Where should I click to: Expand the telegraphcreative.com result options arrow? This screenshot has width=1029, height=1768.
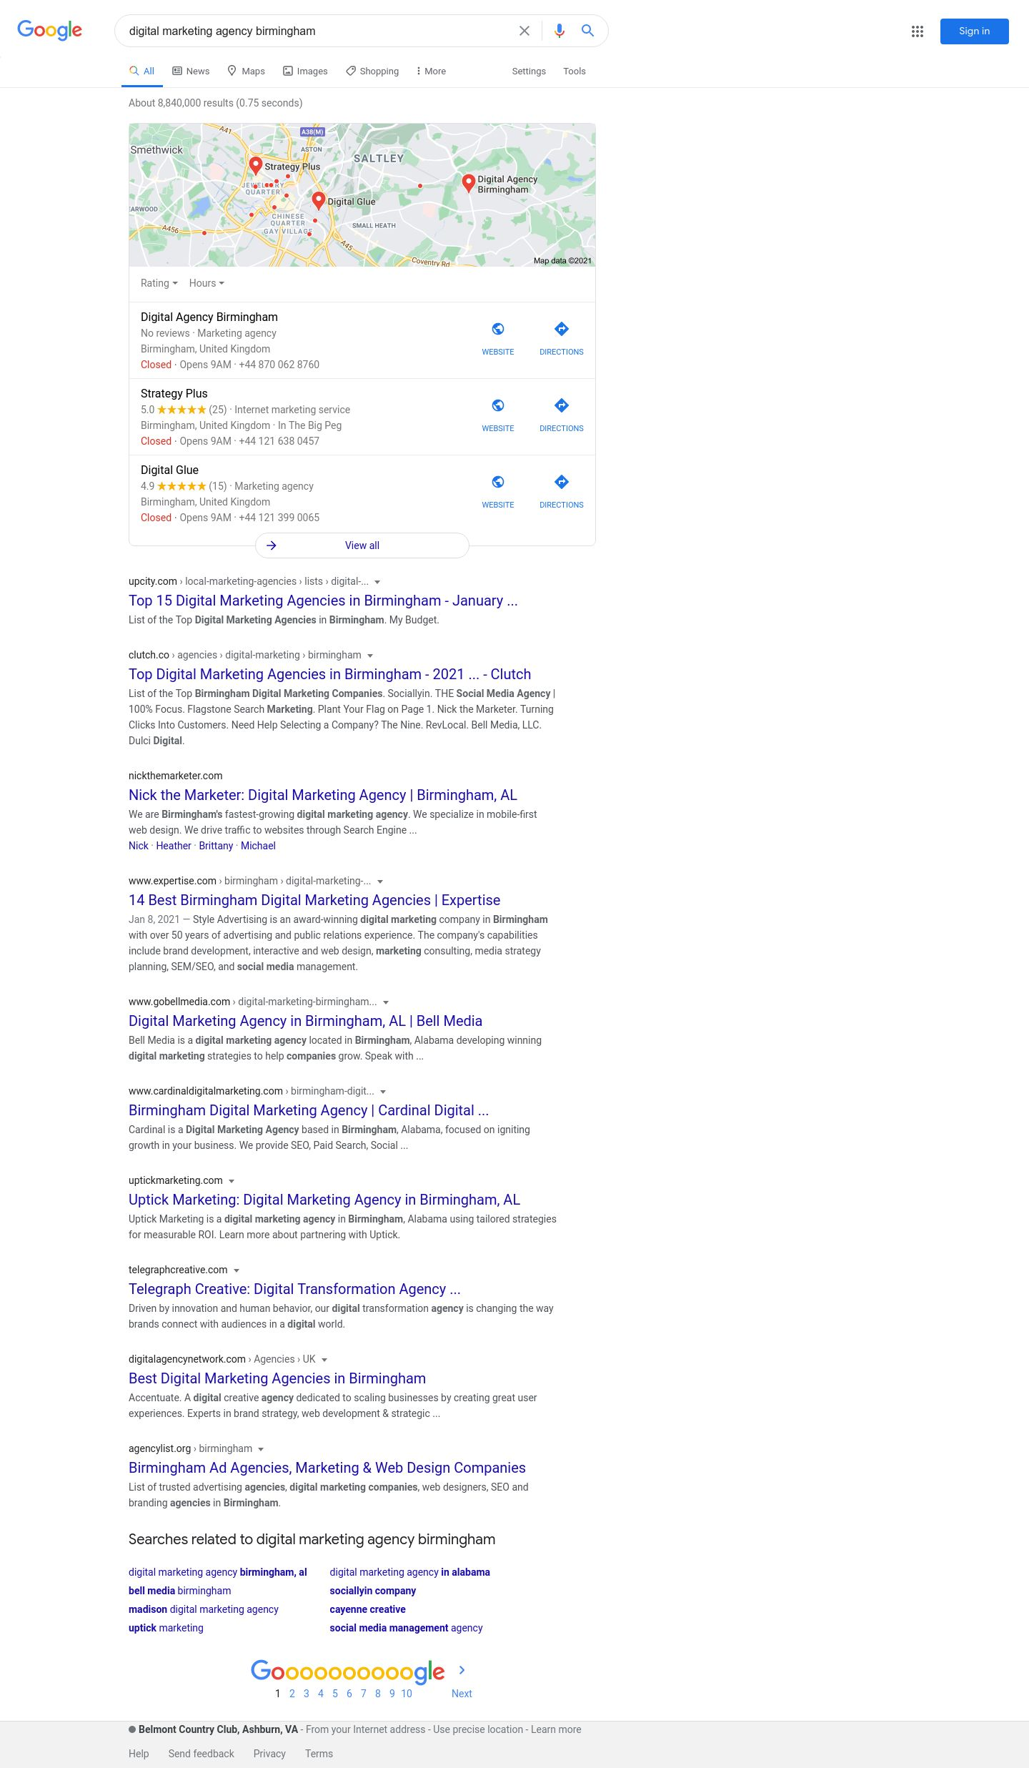point(237,1270)
